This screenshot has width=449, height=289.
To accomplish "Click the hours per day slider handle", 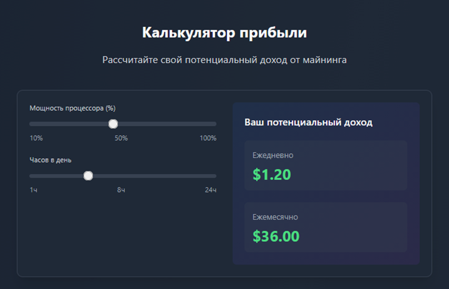I will click(88, 176).
